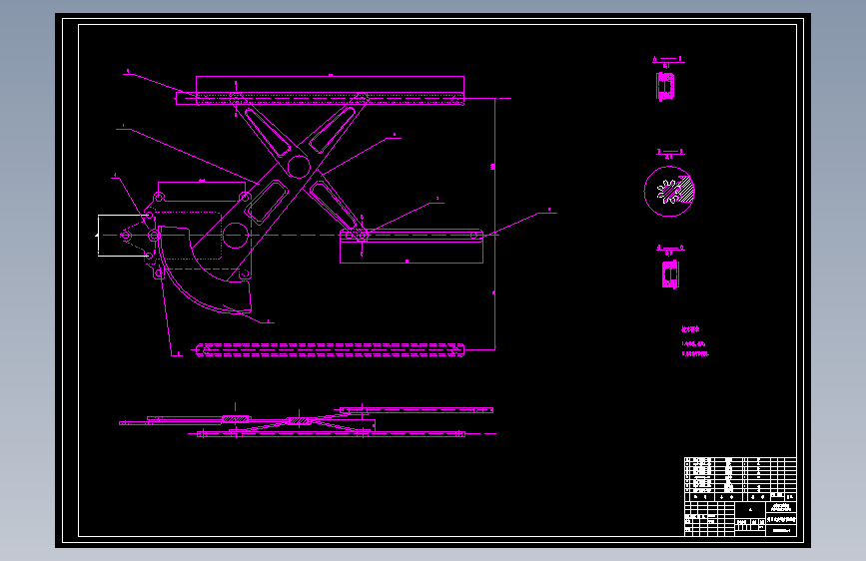Select the technical notes text block
The image size is (866, 561).
tap(695, 341)
